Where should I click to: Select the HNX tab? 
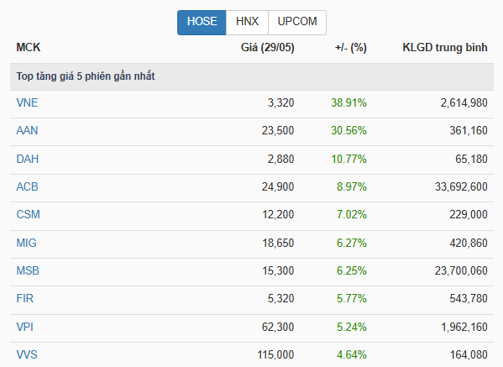tap(247, 23)
